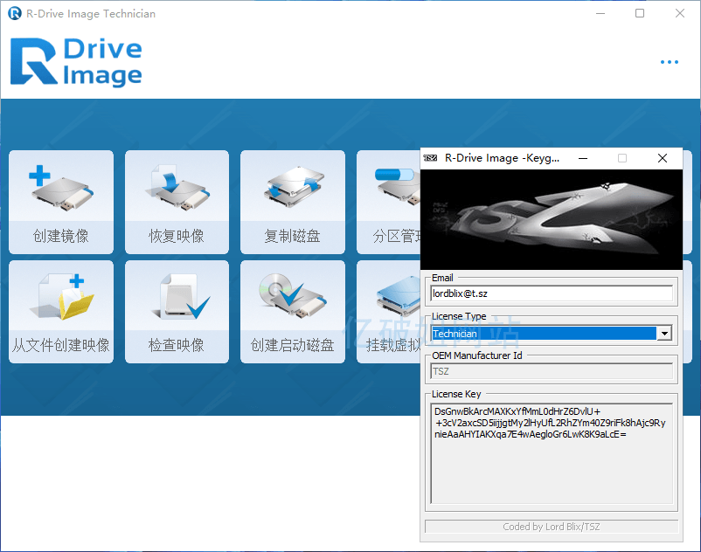701x552 pixels.
Task: Click the R icon in main title bar
Action: click(14, 13)
